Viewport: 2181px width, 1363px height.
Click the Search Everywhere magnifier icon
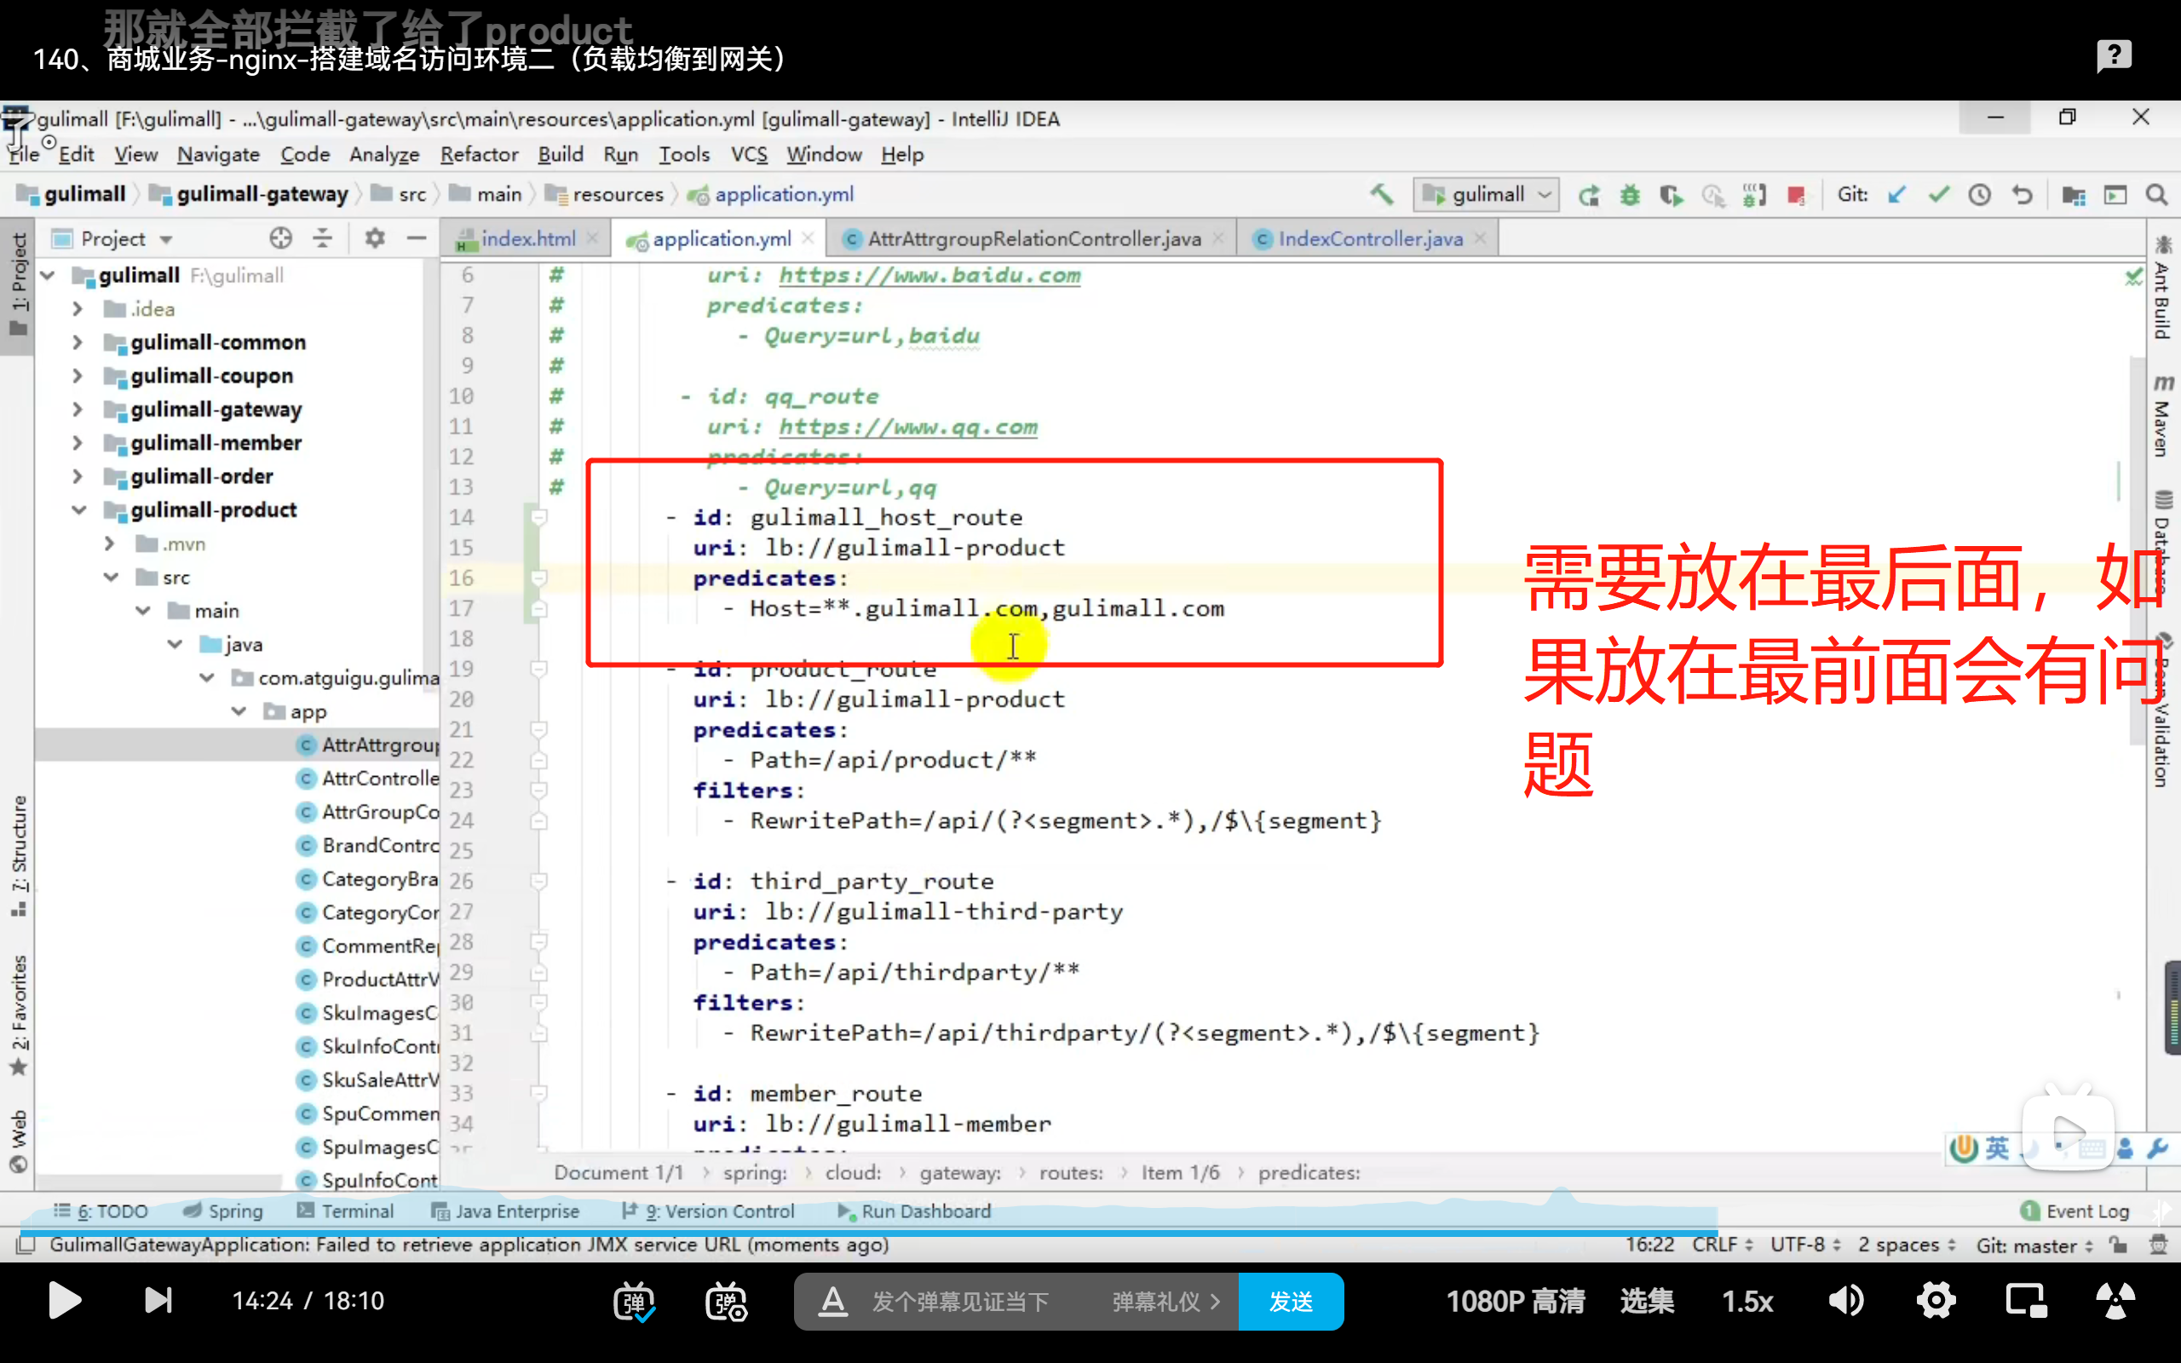(x=2155, y=195)
